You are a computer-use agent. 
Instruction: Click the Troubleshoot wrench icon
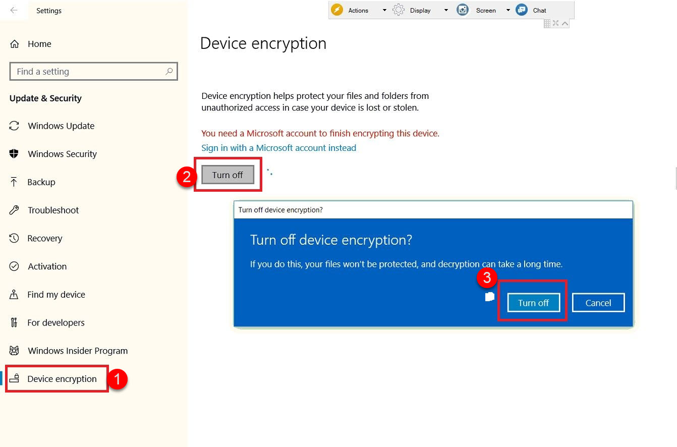click(14, 210)
